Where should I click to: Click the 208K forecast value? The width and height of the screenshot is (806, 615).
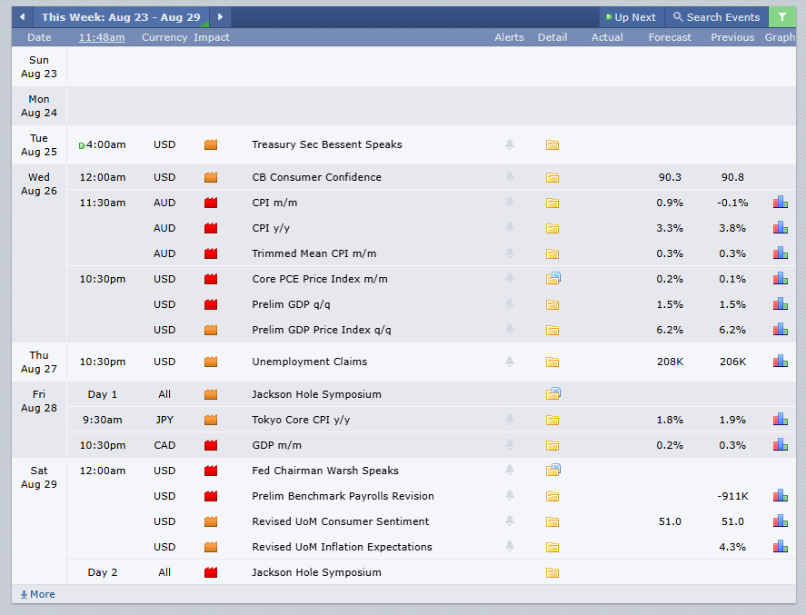(x=670, y=362)
